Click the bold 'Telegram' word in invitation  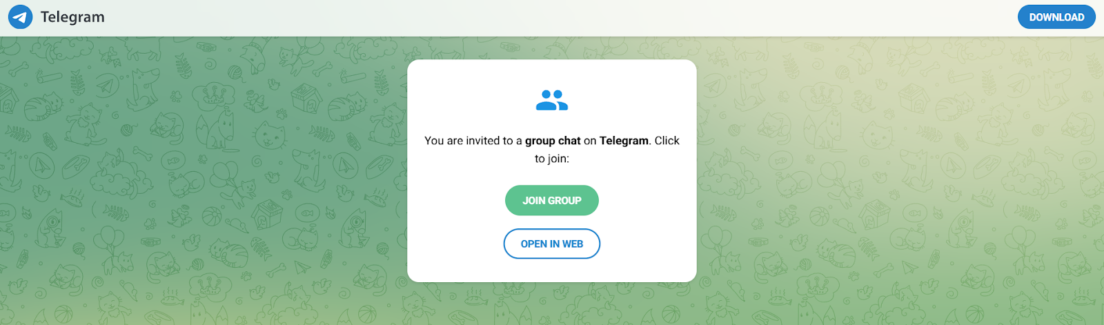(x=624, y=141)
